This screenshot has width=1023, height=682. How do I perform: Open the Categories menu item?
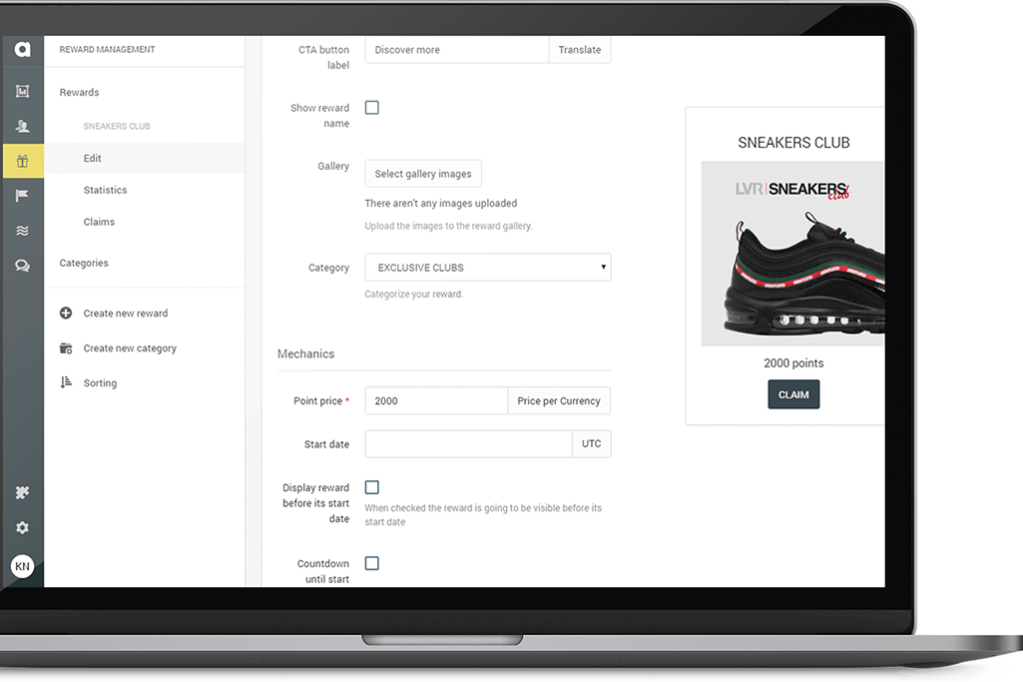pos(84,263)
